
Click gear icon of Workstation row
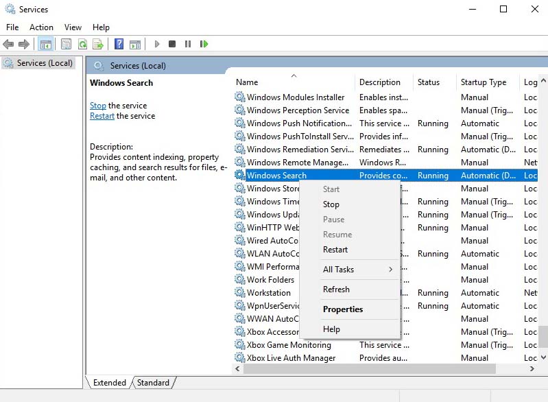point(240,293)
